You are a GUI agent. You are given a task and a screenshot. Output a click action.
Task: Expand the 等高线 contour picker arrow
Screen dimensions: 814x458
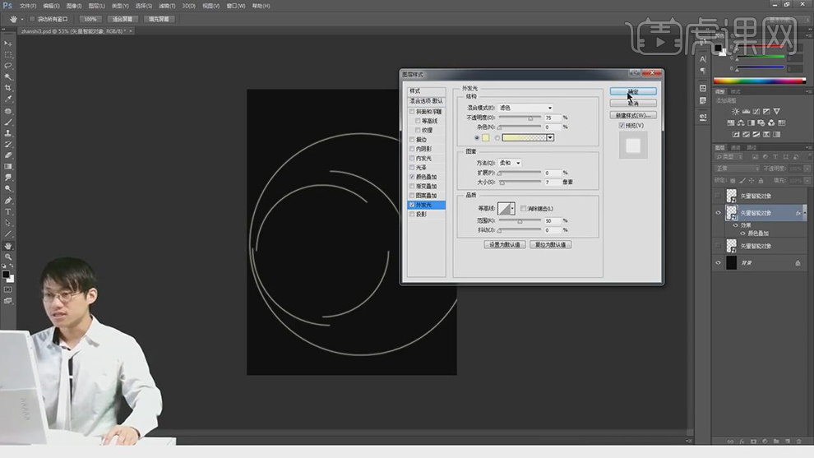(513, 210)
